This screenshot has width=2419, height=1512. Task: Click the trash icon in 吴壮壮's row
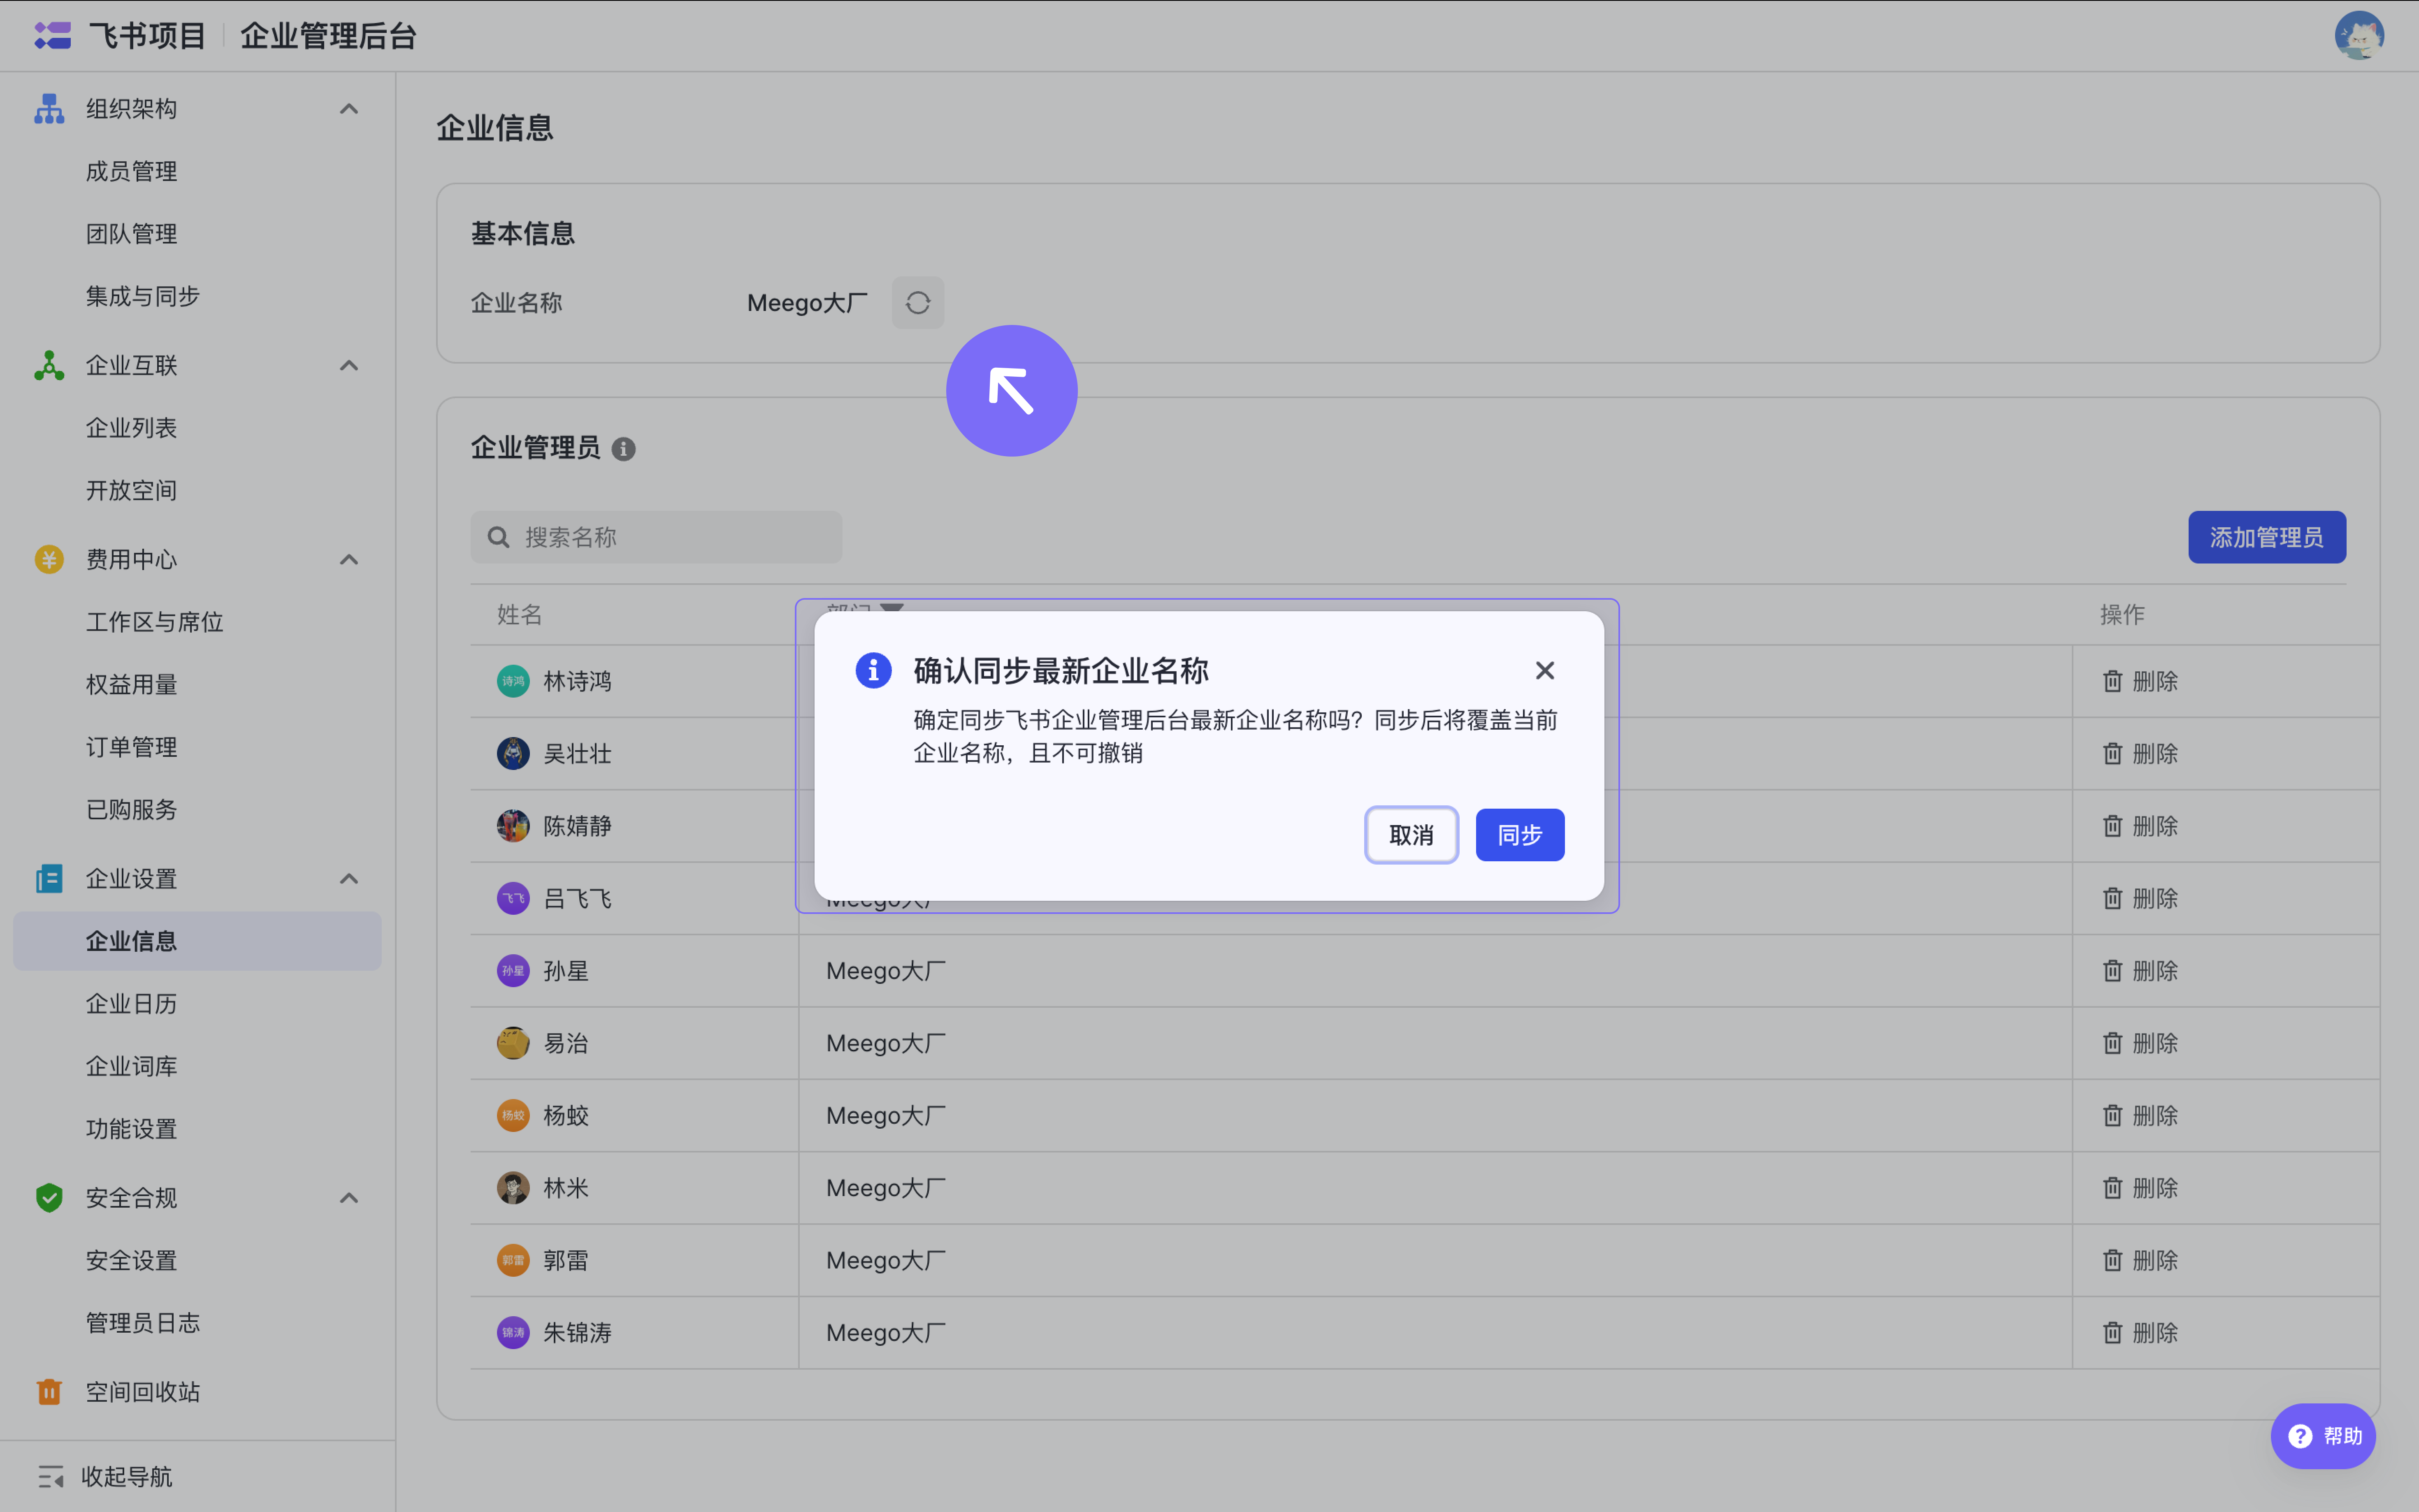2112,754
